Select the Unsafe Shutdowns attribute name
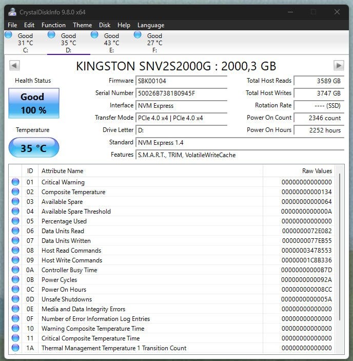Screen dimensions: 353x361 (x=67, y=299)
